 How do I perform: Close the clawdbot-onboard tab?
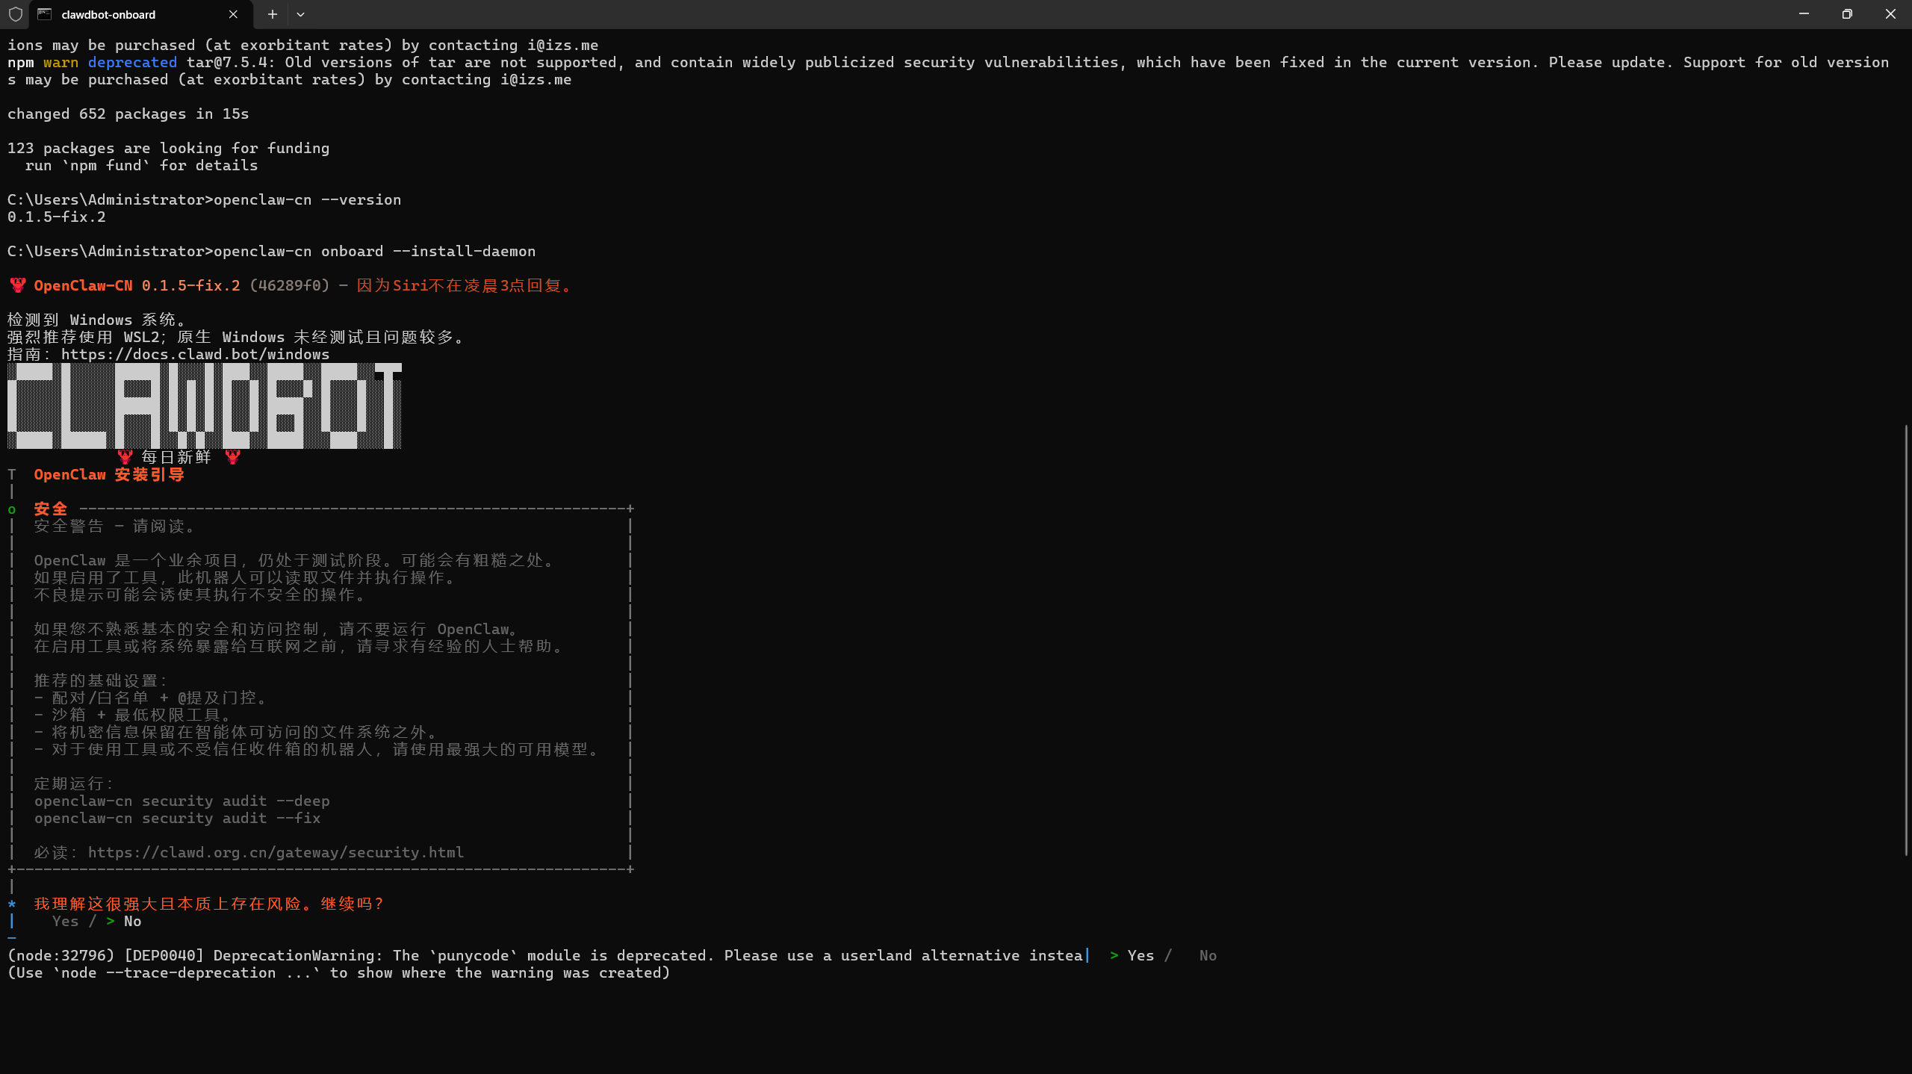[233, 14]
